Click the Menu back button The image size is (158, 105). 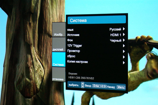pos(121,87)
